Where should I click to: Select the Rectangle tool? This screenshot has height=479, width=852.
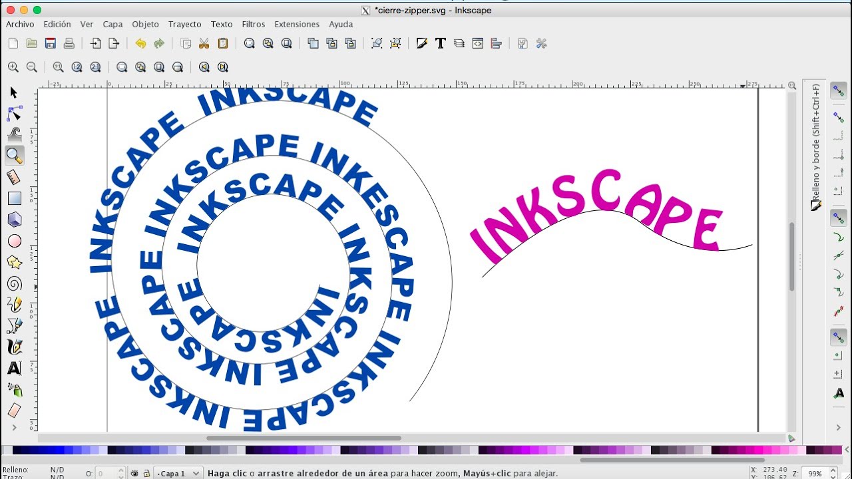pos(14,198)
